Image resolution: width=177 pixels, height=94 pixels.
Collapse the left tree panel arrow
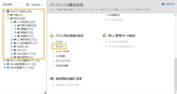pyautogui.click(x=45, y=93)
